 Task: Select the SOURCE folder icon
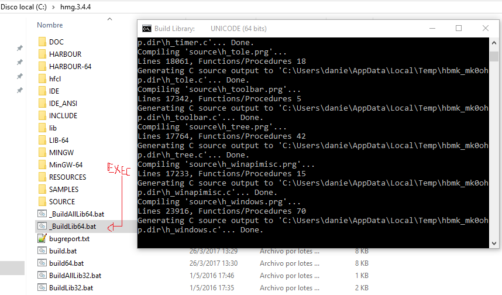point(42,201)
